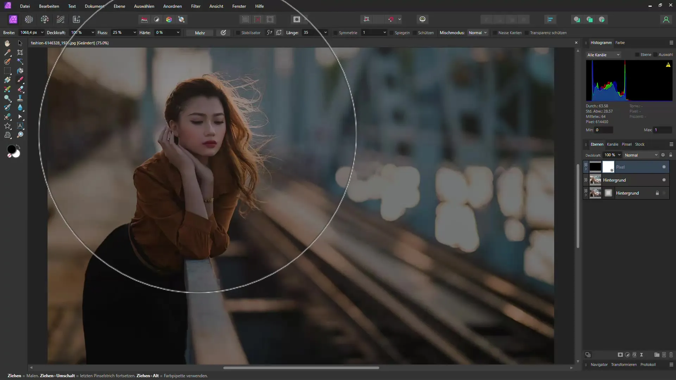Open the Breite brush width dropdown
Viewport: 676px width, 380px height.
pos(42,32)
